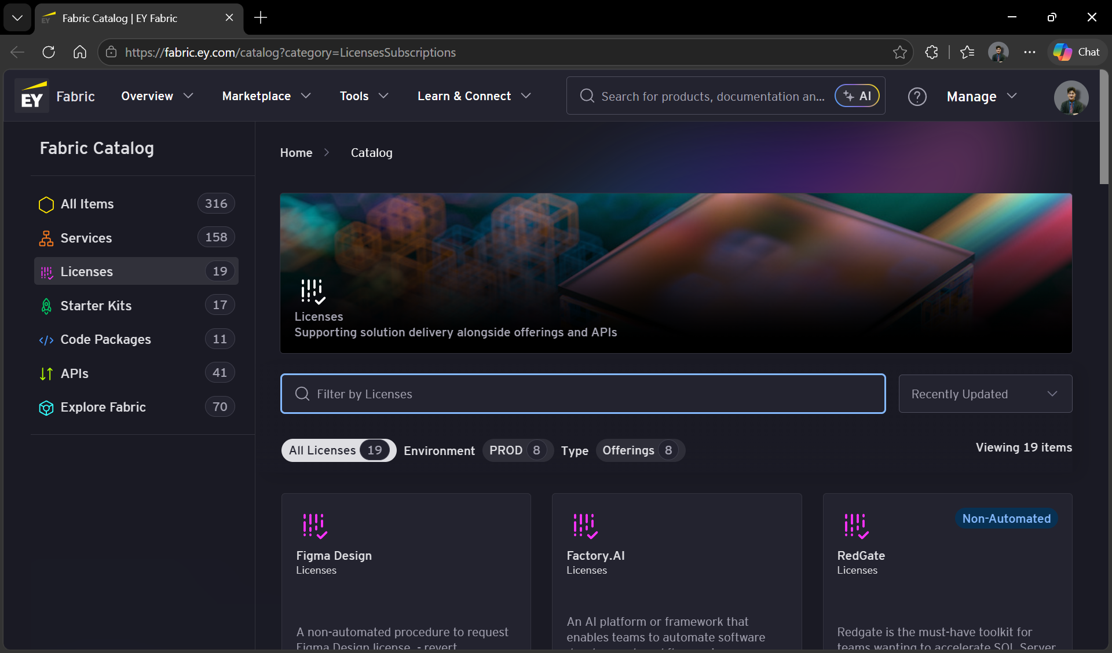Open the help question mark icon

pyautogui.click(x=917, y=96)
